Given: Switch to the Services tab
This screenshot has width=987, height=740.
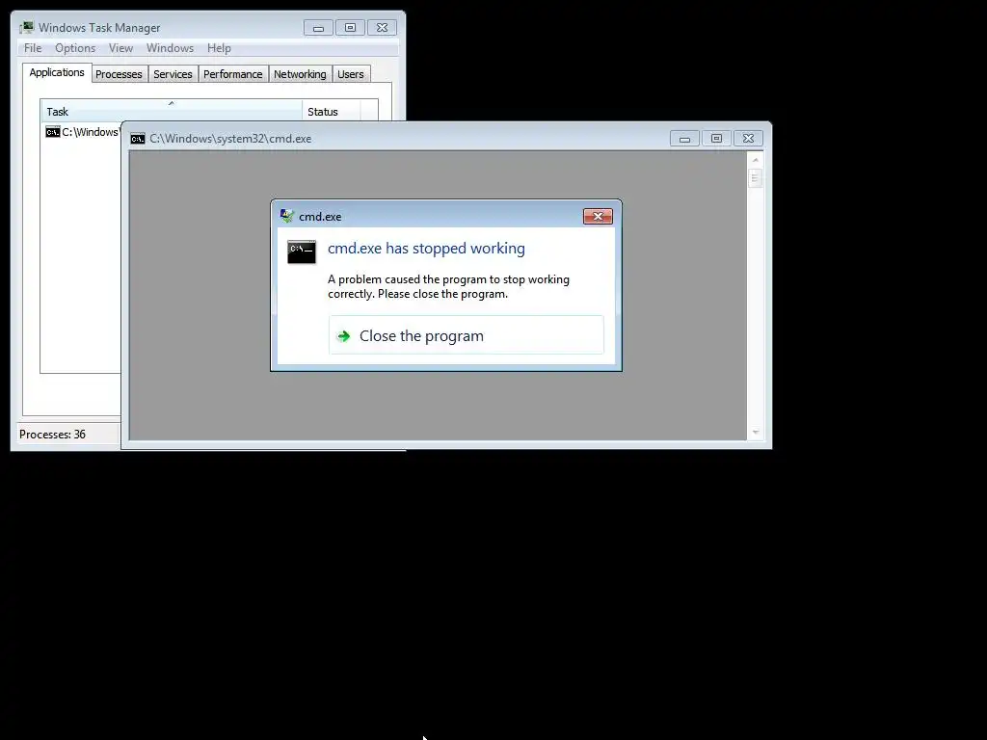Looking at the screenshot, I should pos(173,74).
